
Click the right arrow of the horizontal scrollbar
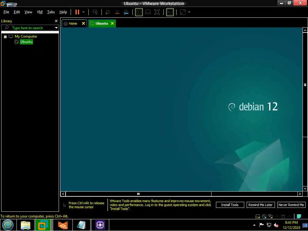point(300,194)
